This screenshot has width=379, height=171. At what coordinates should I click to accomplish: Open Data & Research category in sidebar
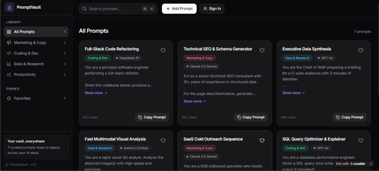[x=36, y=64]
